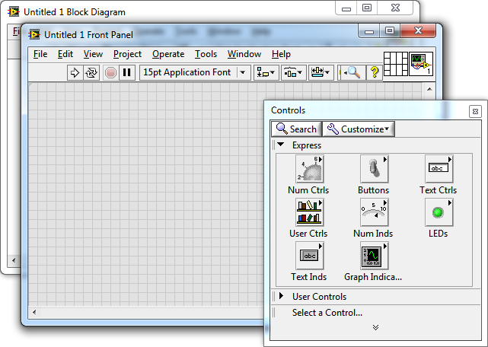Click the Run arrow button
Image resolution: width=488 pixels, height=347 pixels.
75,73
